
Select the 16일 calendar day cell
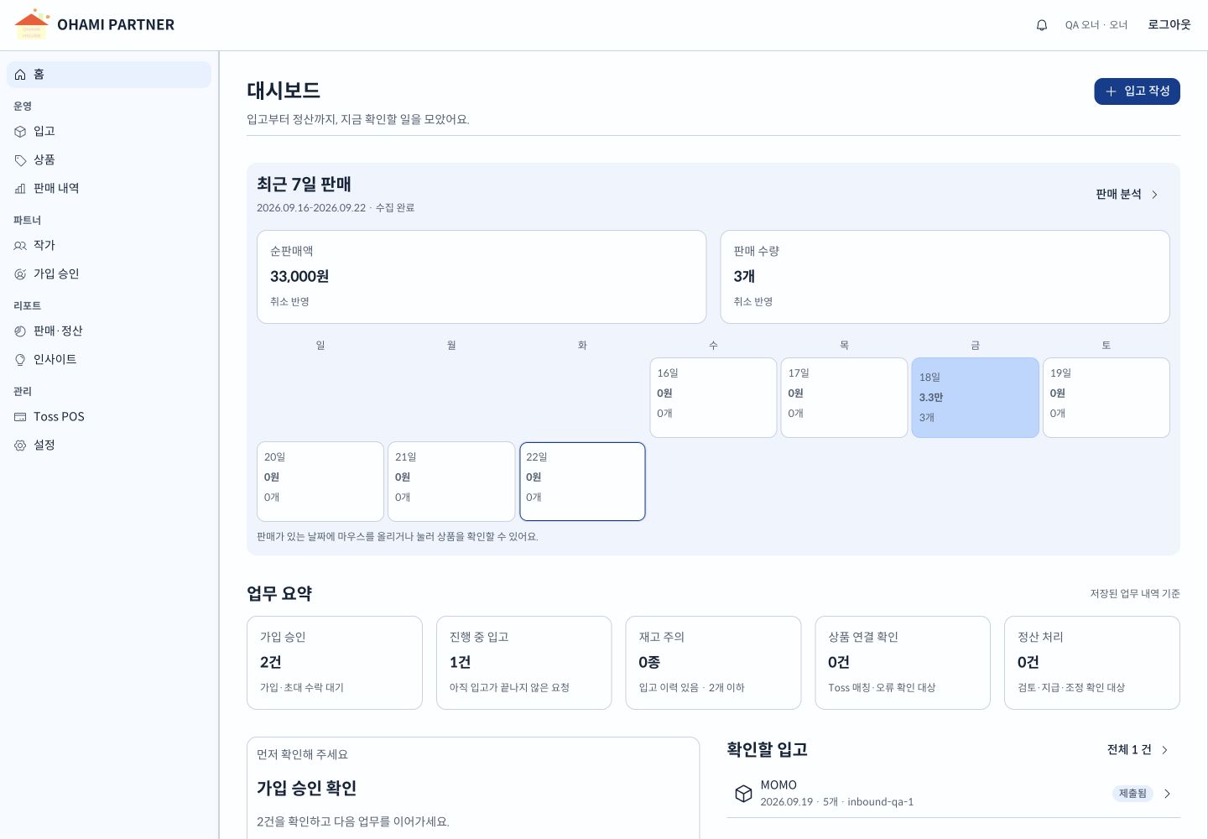pos(713,398)
